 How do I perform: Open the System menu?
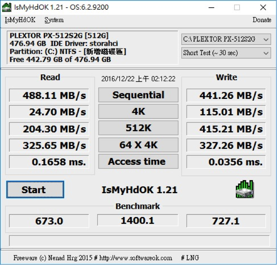54,20
